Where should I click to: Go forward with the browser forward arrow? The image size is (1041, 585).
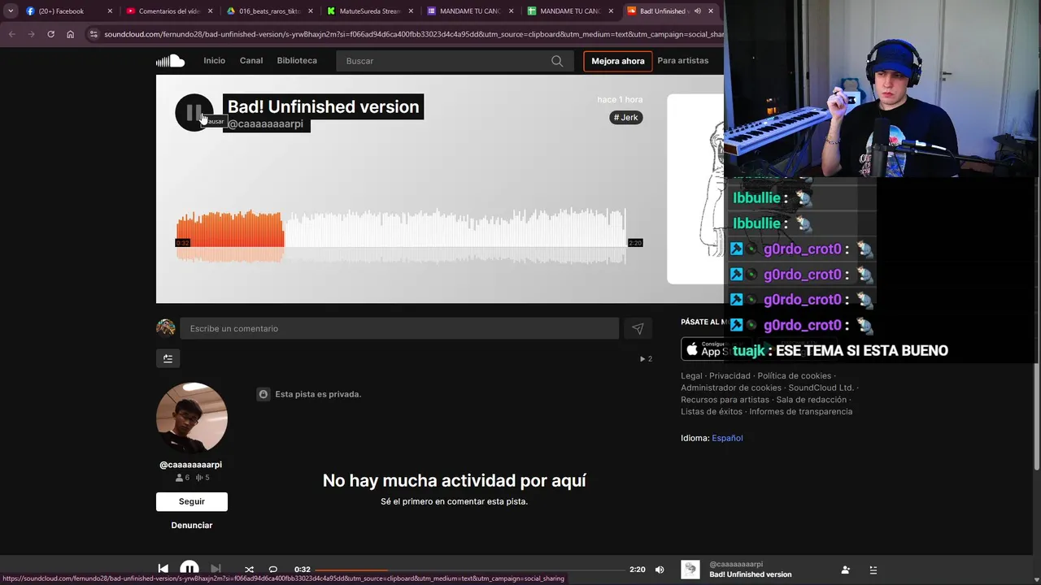[x=31, y=34]
